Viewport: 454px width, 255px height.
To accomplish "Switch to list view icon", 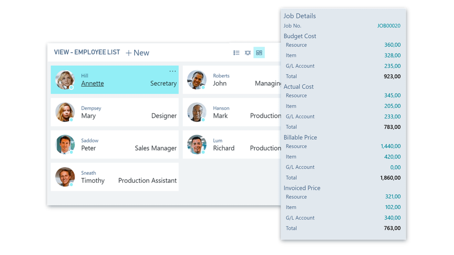I will pyautogui.click(x=237, y=53).
